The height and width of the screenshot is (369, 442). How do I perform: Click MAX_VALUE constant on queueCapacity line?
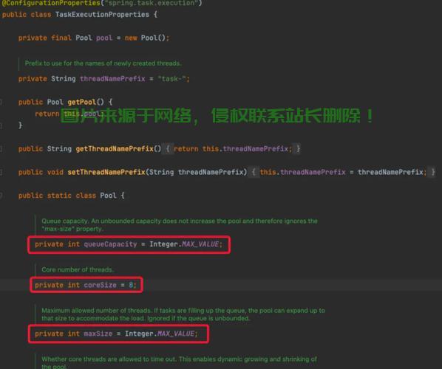(200, 244)
